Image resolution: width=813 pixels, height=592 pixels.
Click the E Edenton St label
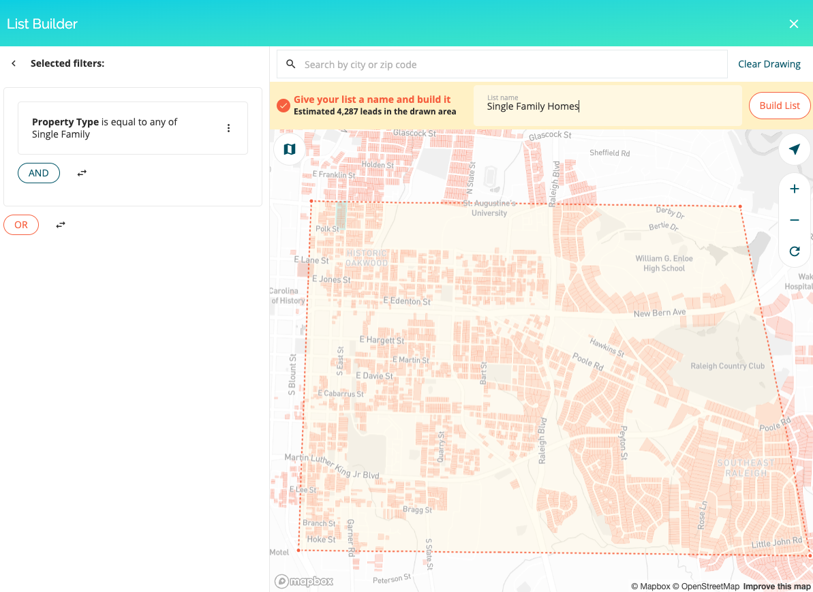point(407,300)
